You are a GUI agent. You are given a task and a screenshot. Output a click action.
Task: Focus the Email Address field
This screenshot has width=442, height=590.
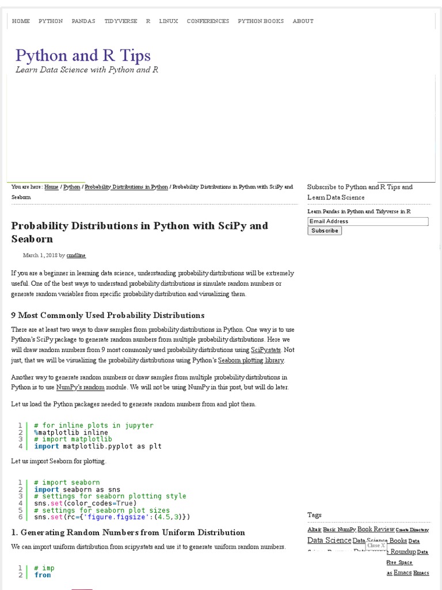point(368,222)
